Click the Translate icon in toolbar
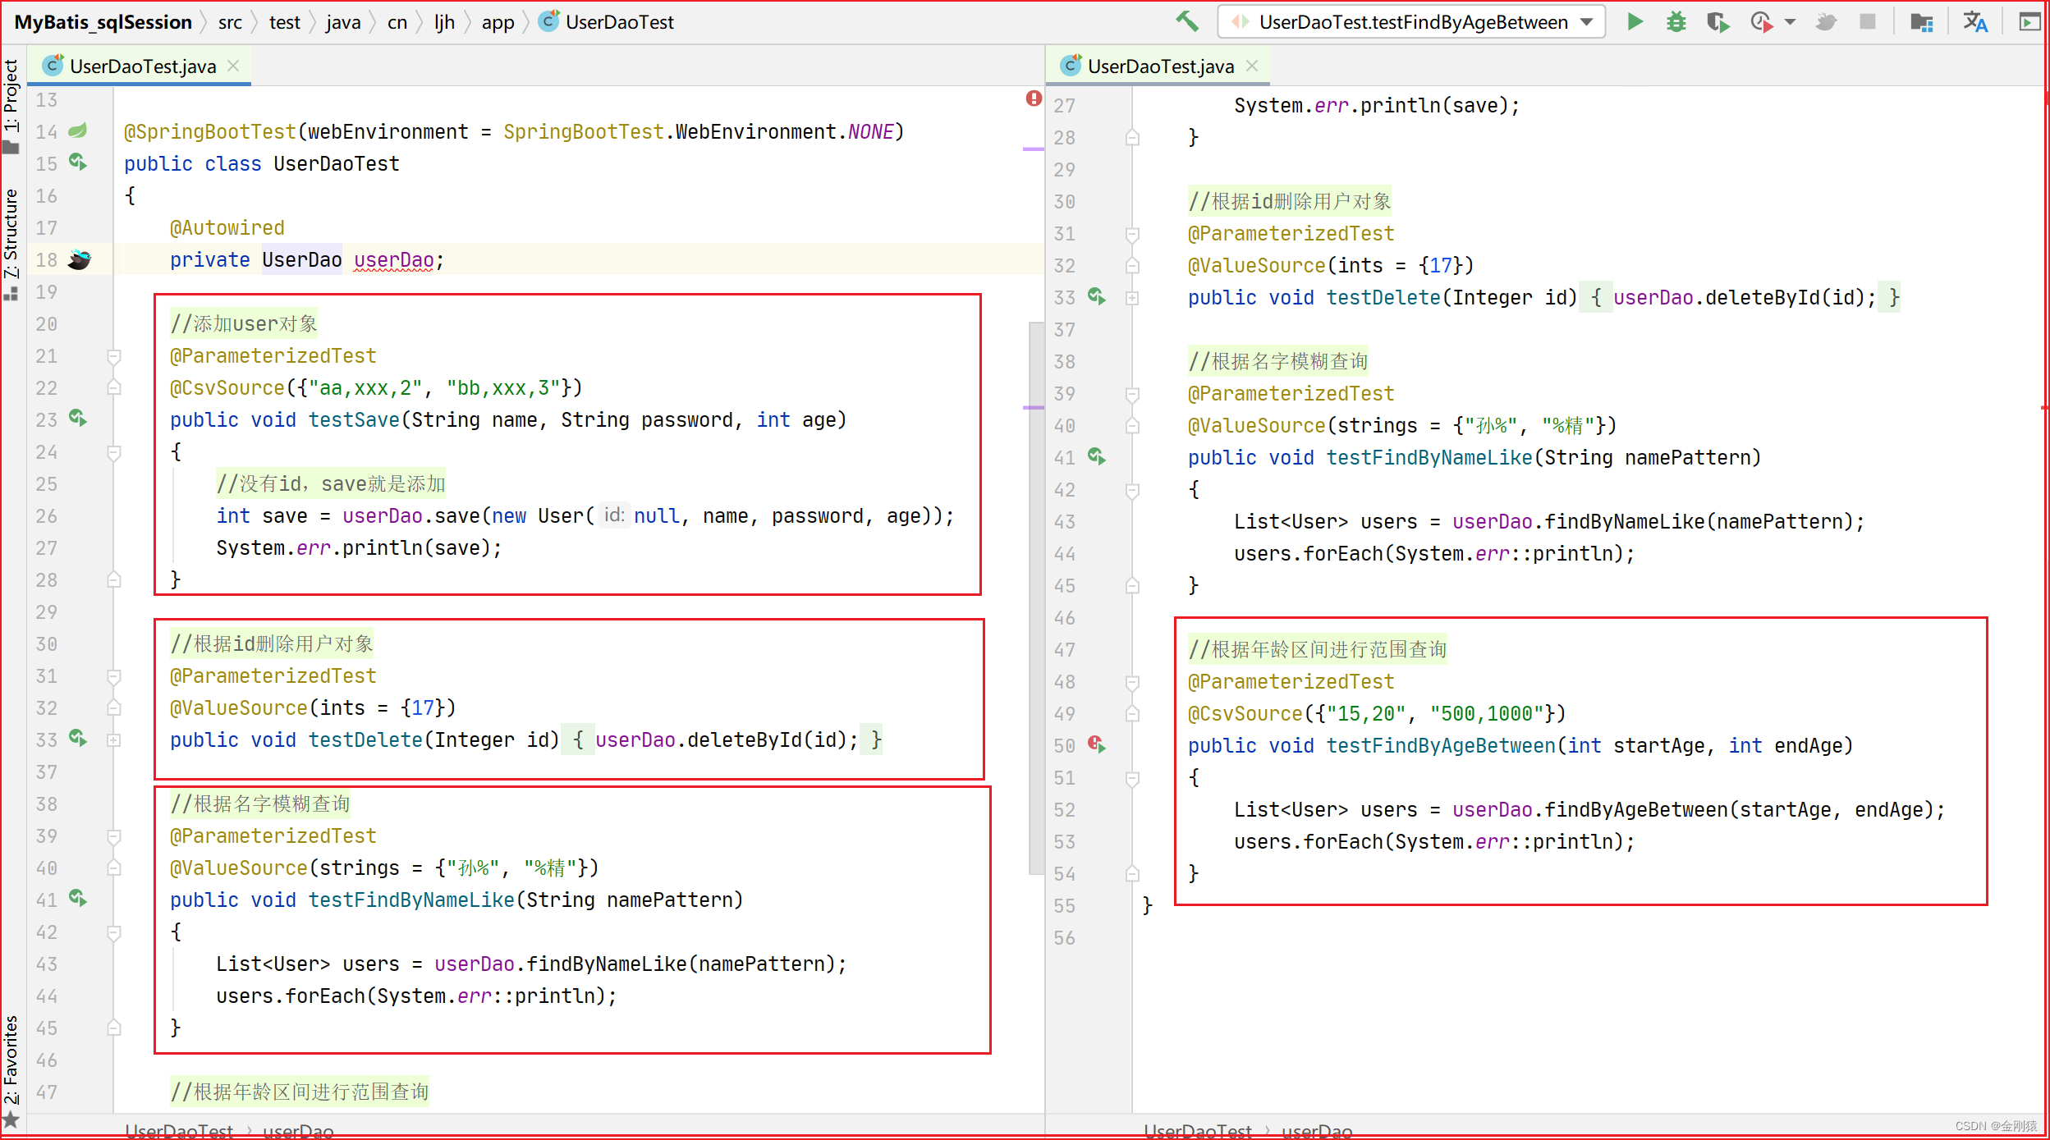The height and width of the screenshot is (1140, 2050). (1975, 22)
